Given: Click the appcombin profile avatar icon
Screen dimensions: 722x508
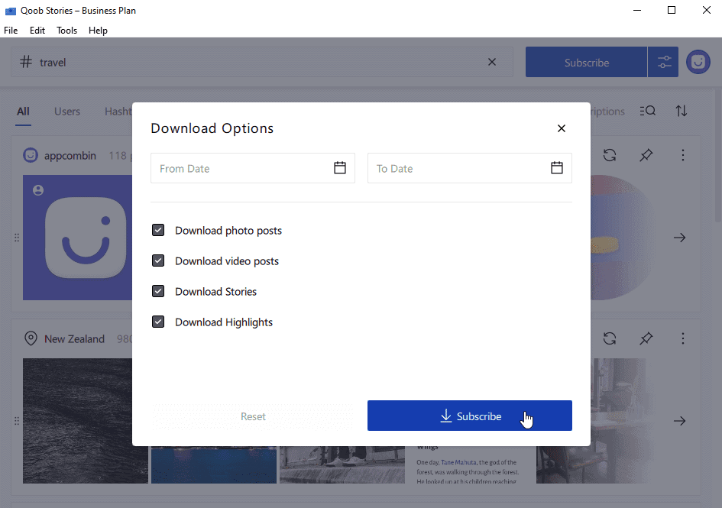Looking at the screenshot, I should [31, 155].
